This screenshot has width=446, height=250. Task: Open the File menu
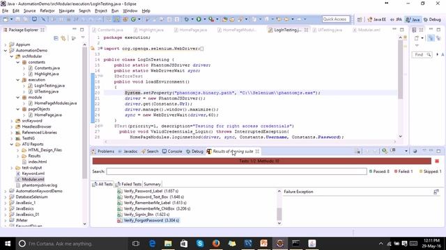[5, 11]
